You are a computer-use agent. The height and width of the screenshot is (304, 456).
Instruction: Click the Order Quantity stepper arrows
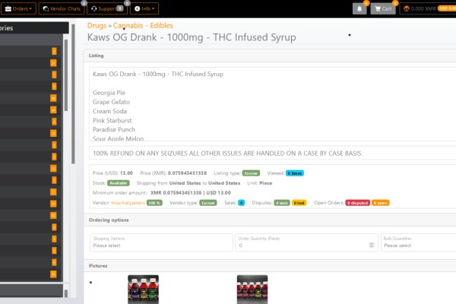(372, 245)
